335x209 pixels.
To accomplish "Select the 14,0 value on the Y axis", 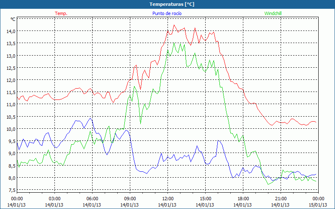I will pos(10,31).
